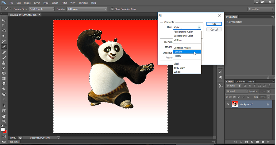This screenshot has height=145, width=276.
Task: Open the Paragraph panel icon
Action: click(x=221, y=78)
